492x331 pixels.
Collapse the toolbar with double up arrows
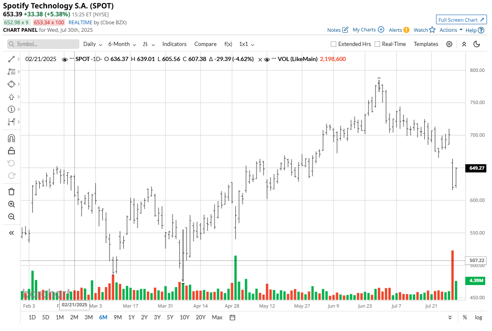coord(464,44)
